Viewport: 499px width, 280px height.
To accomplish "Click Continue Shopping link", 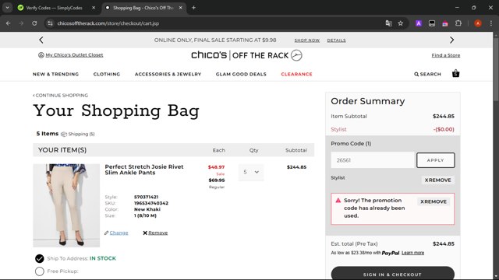I will coord(61,95).
